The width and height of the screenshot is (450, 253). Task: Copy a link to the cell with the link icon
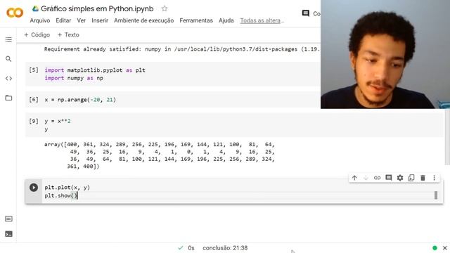coord(377,178)
